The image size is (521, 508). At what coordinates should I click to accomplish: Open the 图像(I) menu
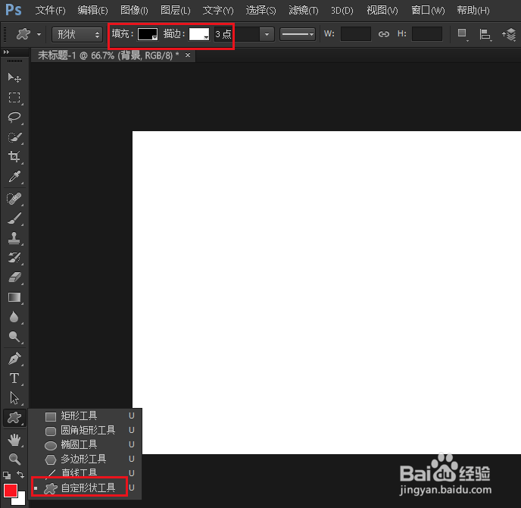[134, 11]
